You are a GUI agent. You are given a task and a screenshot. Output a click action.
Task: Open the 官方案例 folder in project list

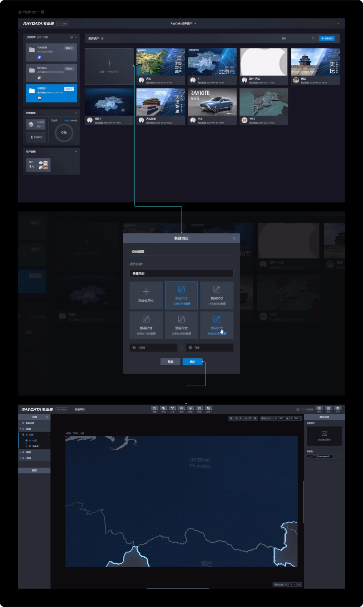pyautogui.click(x=52, y=52)
